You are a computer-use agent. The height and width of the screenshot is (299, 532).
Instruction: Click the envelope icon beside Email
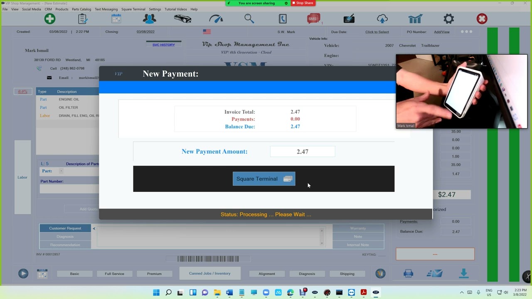click(x=49, y=78)
